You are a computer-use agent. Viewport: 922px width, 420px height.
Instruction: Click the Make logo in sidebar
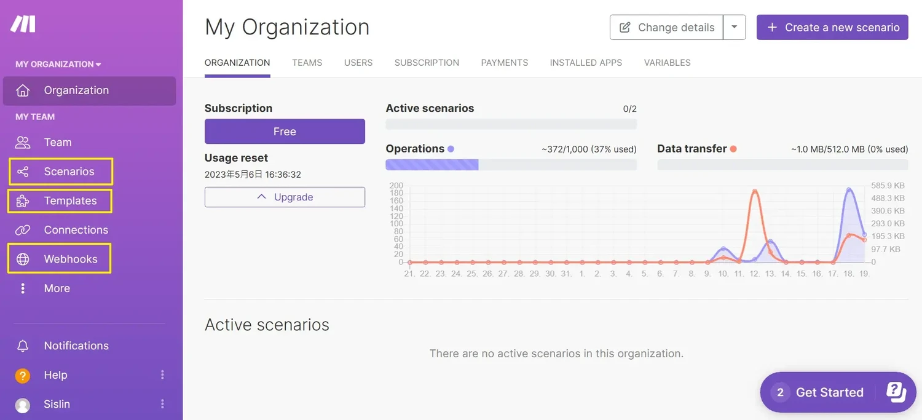pyautogui.click(x=23, y=24)
